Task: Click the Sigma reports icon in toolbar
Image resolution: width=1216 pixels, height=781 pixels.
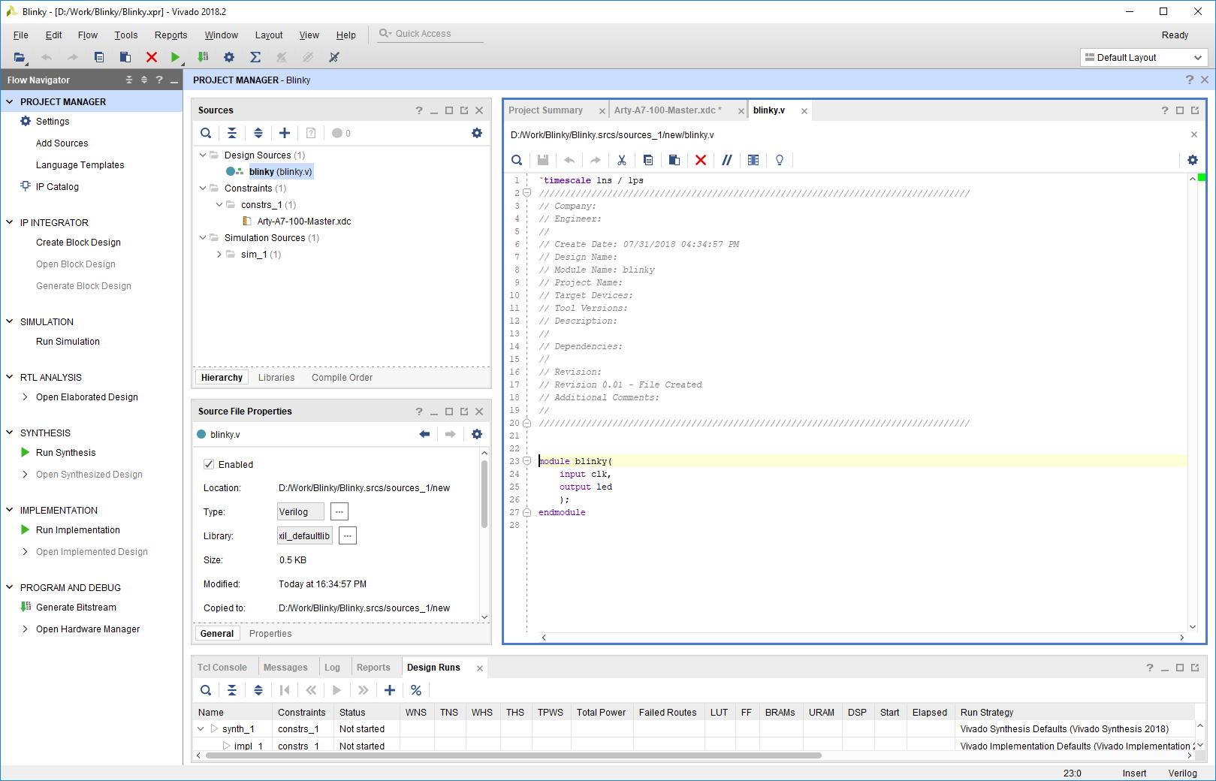Action: pyautogui.click(x=255, y=57)
